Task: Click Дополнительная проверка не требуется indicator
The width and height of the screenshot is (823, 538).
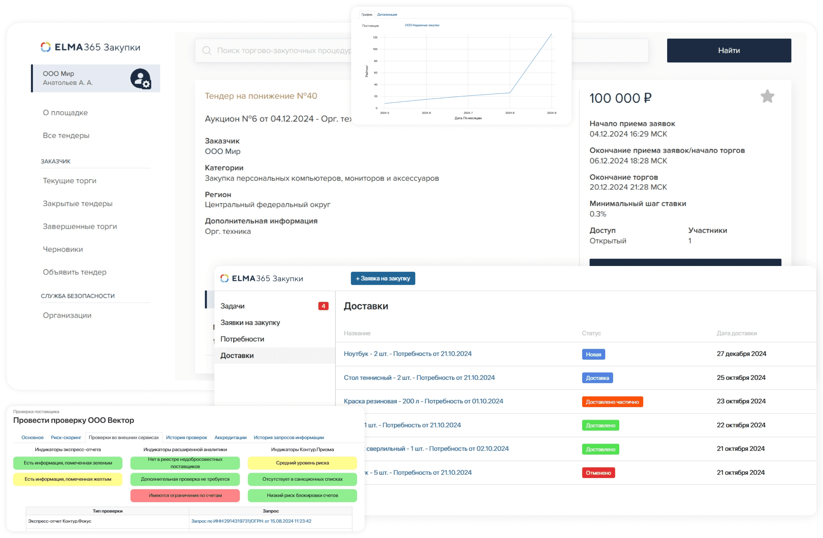Action: [x=185, y=479]
